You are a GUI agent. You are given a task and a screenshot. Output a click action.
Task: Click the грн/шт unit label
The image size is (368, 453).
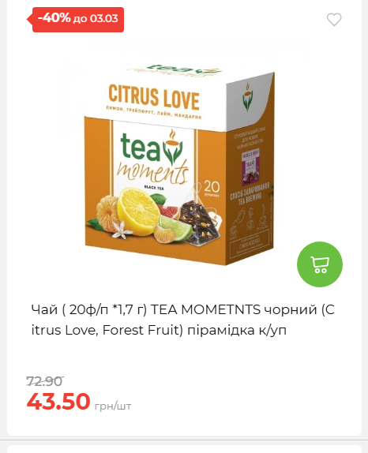pos(113,406)
